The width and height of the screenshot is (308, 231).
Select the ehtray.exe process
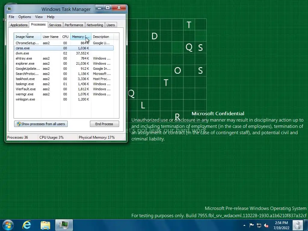[64, 58]
